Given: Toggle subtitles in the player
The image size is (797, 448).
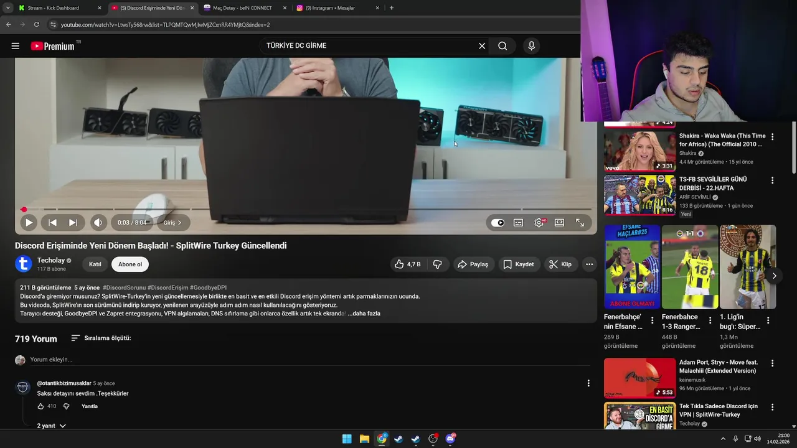Looking at the screenshot, I should (x=518, y=223).
